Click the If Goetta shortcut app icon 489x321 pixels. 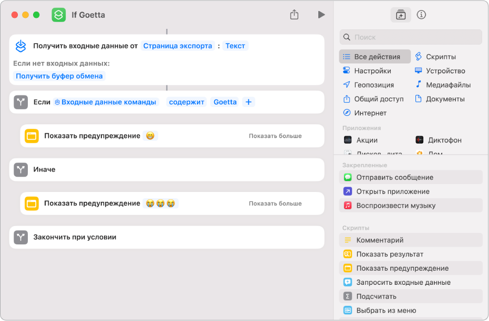click(58, 15)
